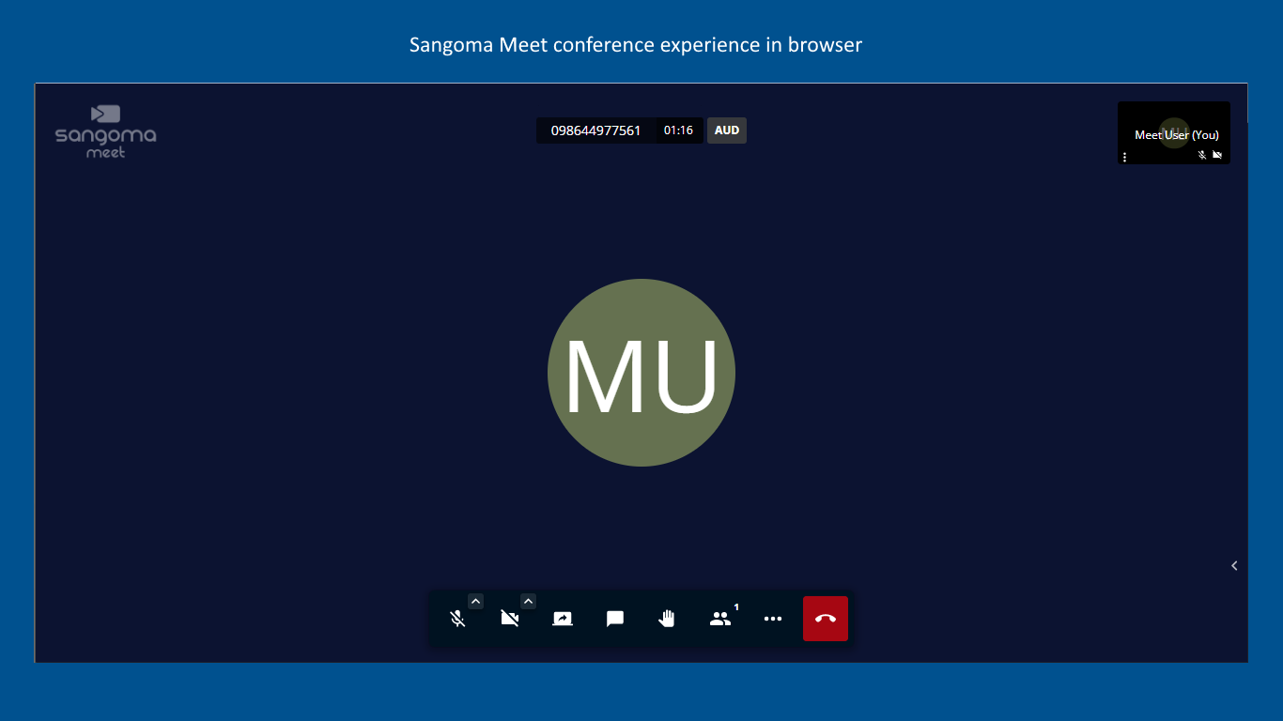Click the Sangoma Meet logo

point(105,130)
